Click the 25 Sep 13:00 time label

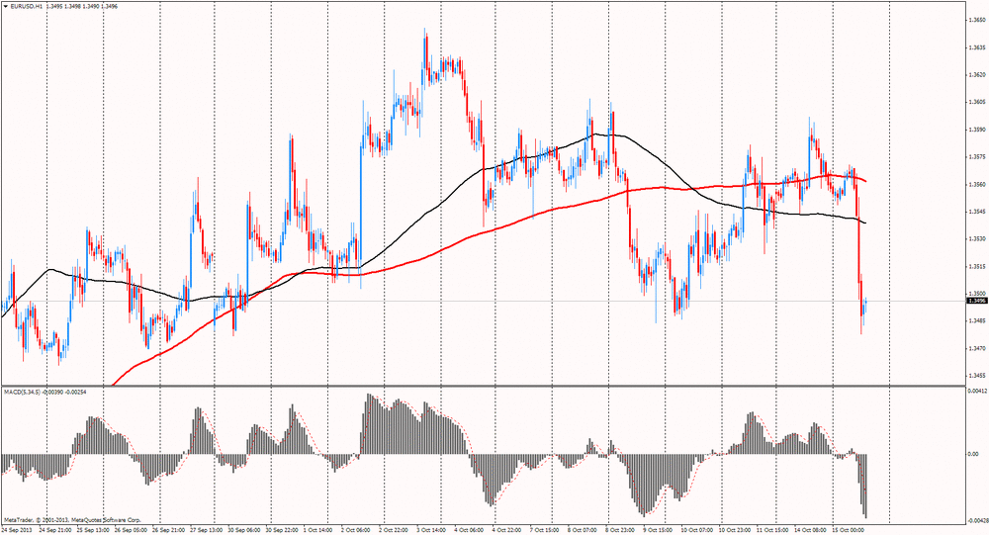pos(91,530)
